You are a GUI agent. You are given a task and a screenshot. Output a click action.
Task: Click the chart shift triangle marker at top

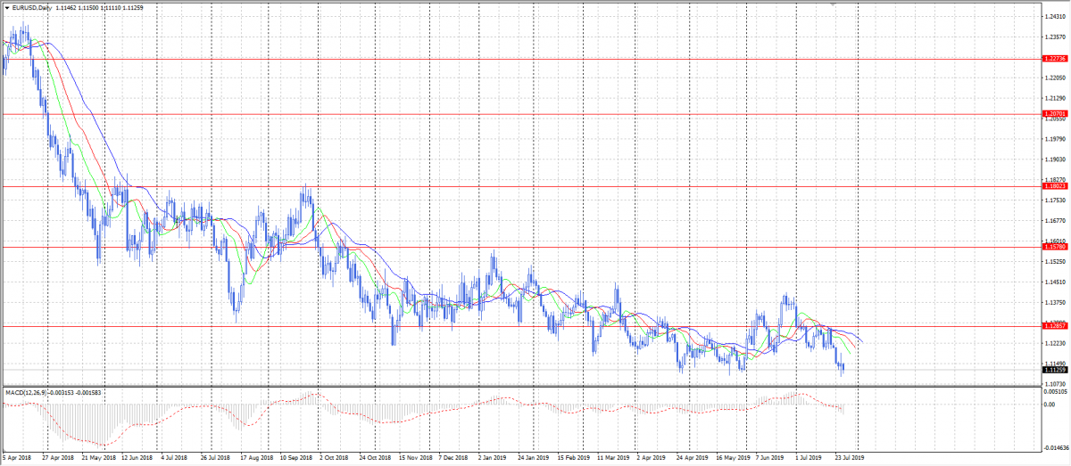[834, 5]
